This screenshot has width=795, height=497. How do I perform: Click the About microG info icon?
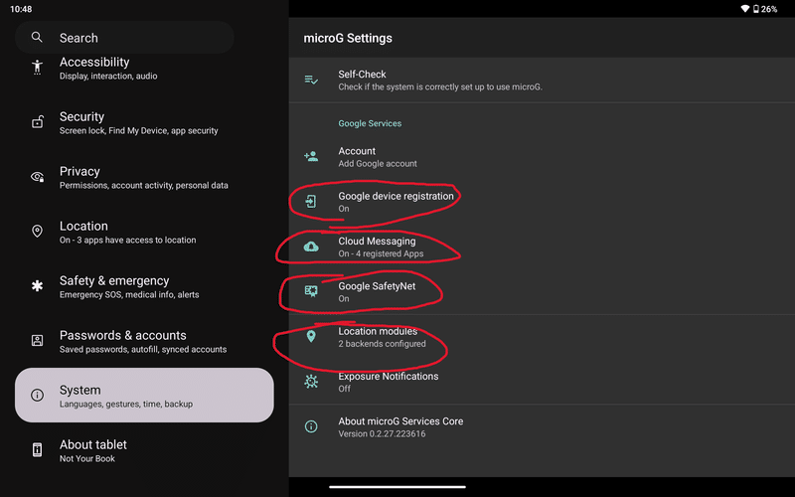tap(311, 426)
